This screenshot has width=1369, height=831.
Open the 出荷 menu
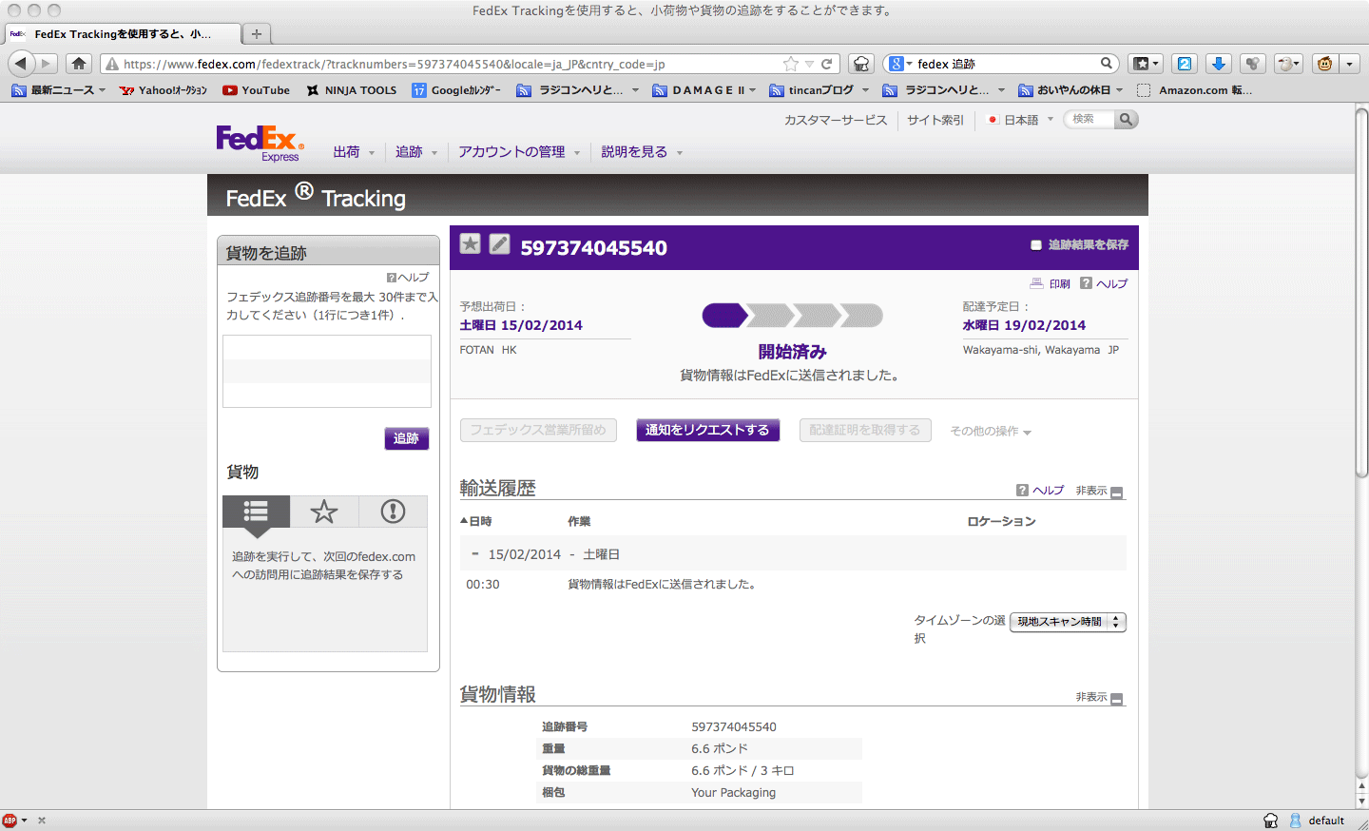pyautogui.click(x=354, y=152)
